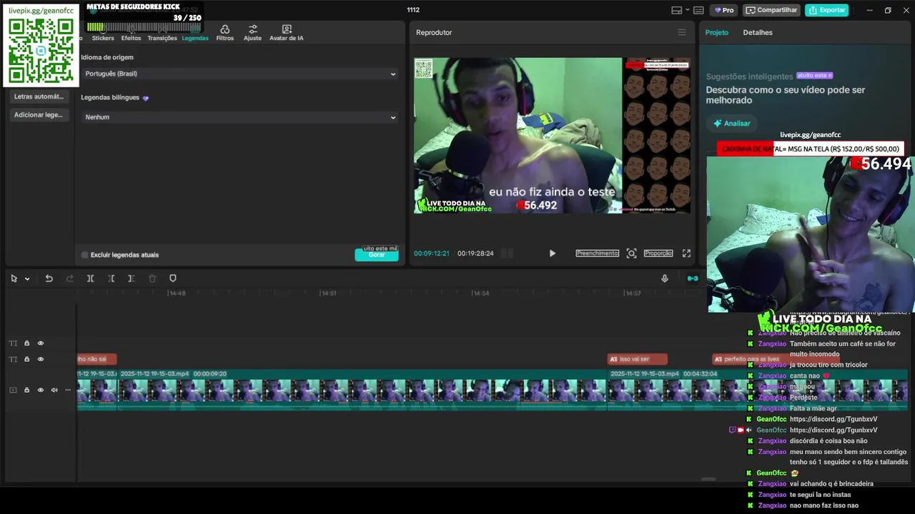Click the Analisar button
This screenshot has width=915, height=514.
732,124
